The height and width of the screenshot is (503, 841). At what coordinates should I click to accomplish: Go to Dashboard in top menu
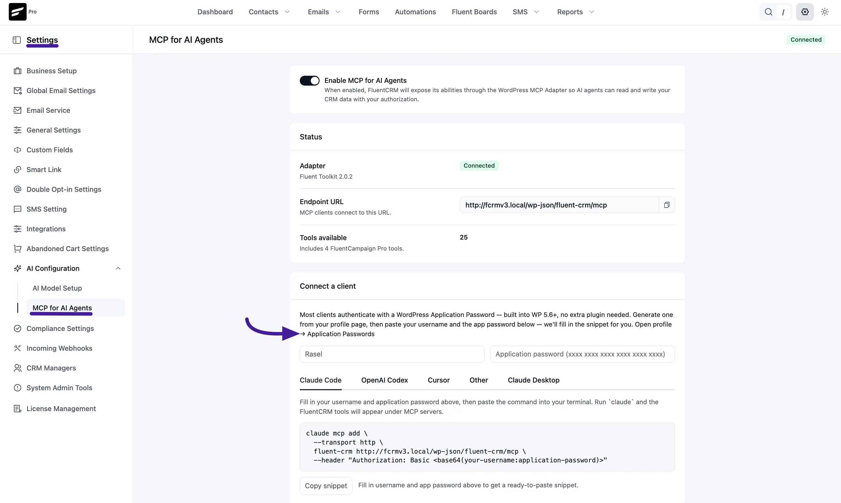pyautogui.click(x=215, y=12)
